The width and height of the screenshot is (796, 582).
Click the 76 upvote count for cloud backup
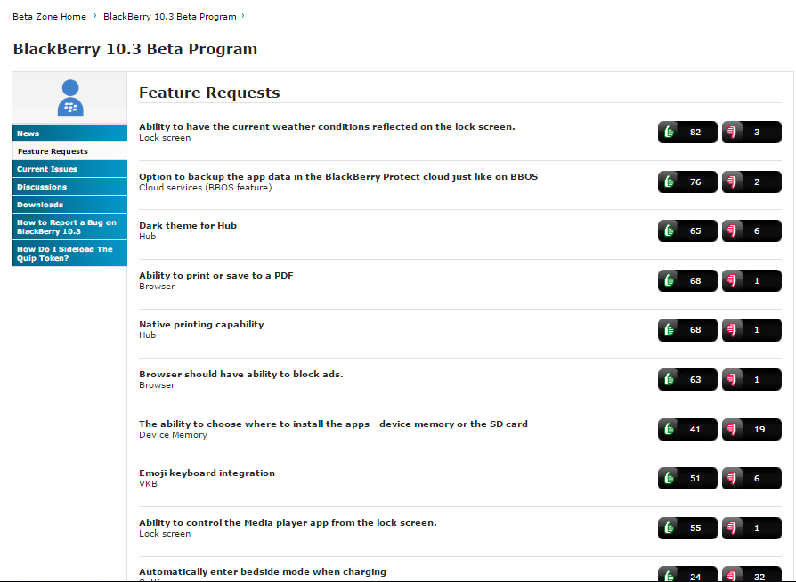695,182
